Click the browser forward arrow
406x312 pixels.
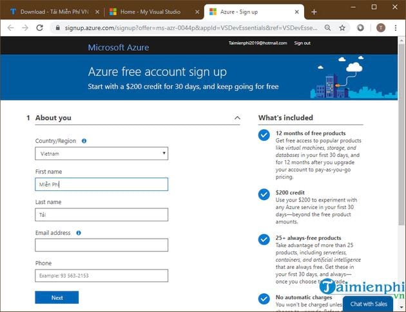(x=25, y=28)
